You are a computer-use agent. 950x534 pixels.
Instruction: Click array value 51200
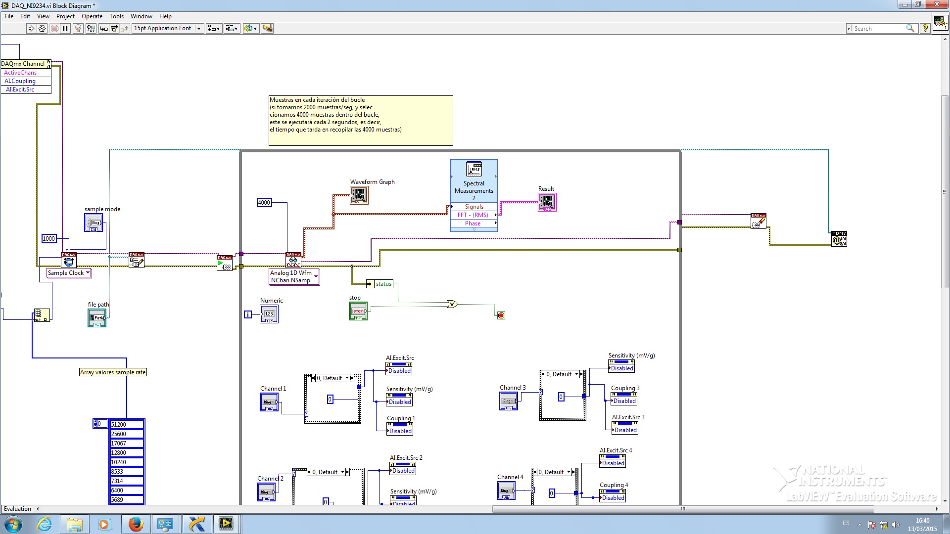pos(127,425)
